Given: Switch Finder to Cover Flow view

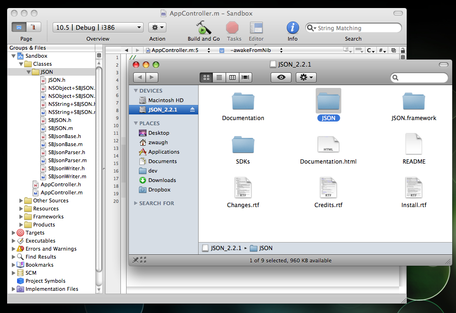Looking at the screenshot, I should pos(246,78).
